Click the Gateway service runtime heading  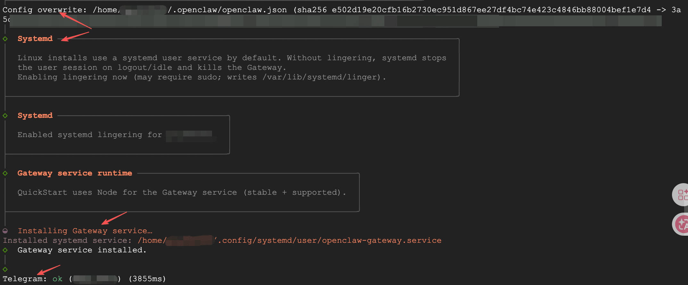tap(75, 173)
